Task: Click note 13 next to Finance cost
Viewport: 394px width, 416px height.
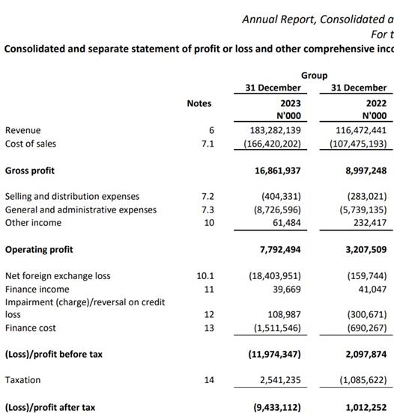Action: point(209,328)
